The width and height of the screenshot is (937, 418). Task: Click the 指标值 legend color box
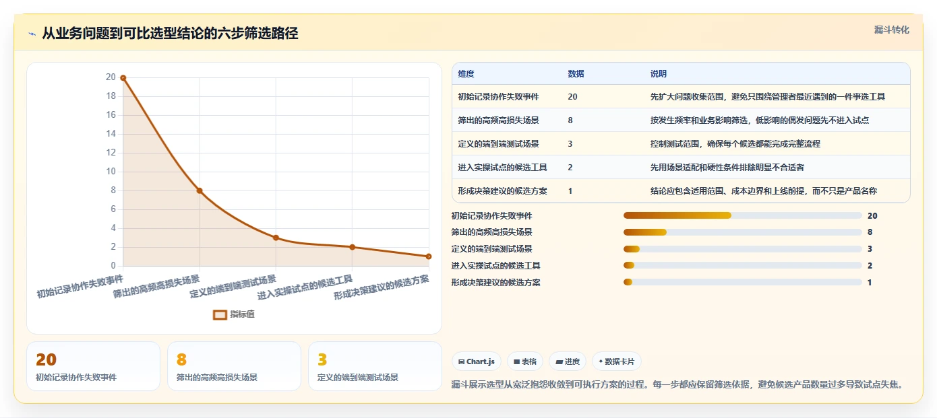point(220,314)
